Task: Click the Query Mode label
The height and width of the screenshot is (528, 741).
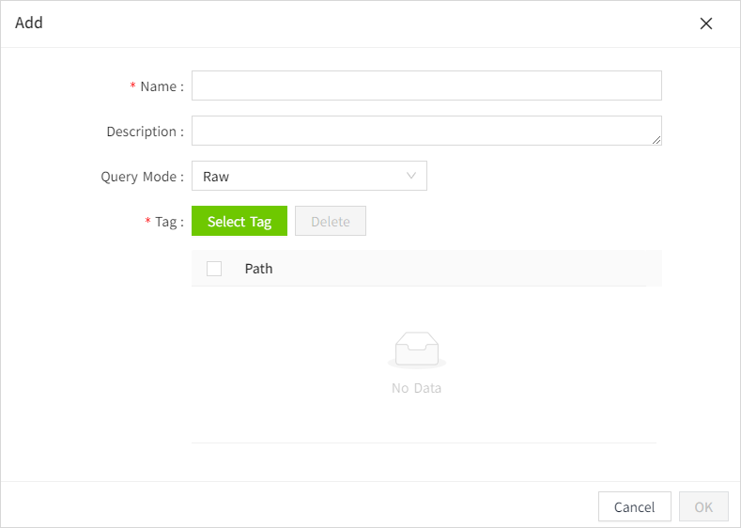Action: coord(141,177)
